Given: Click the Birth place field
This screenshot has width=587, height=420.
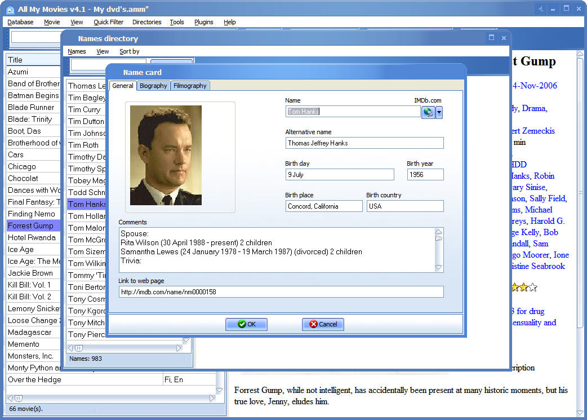Looking at the screenshot, I should pos(324,206).
